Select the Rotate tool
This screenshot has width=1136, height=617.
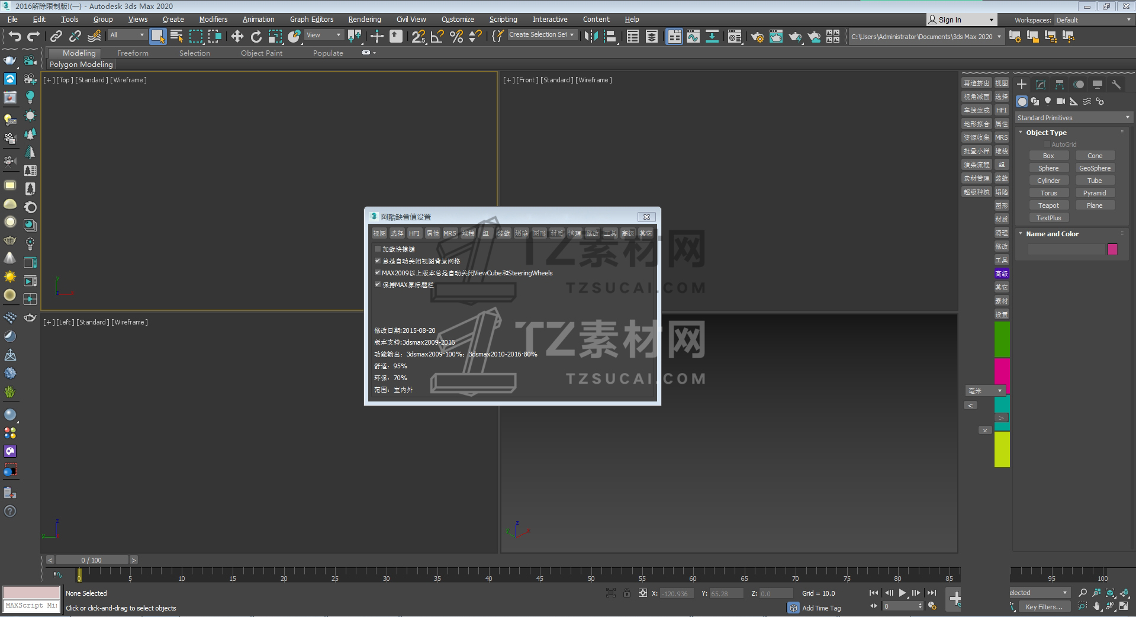click(x=256, y=37)
